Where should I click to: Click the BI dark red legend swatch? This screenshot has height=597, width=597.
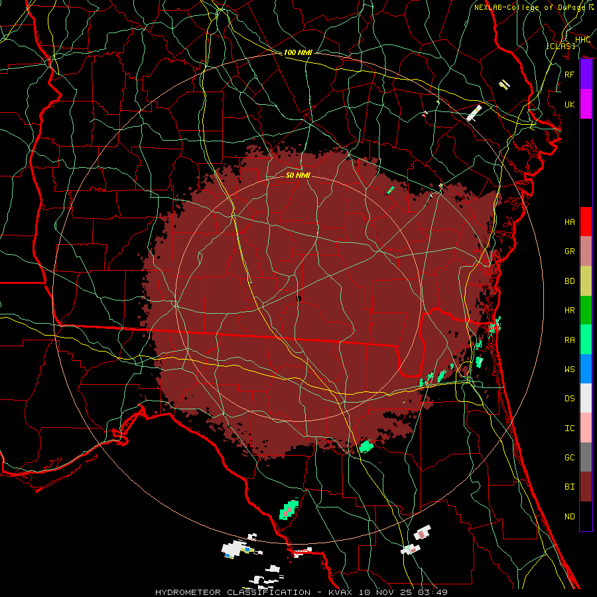(x=586, y=487)
